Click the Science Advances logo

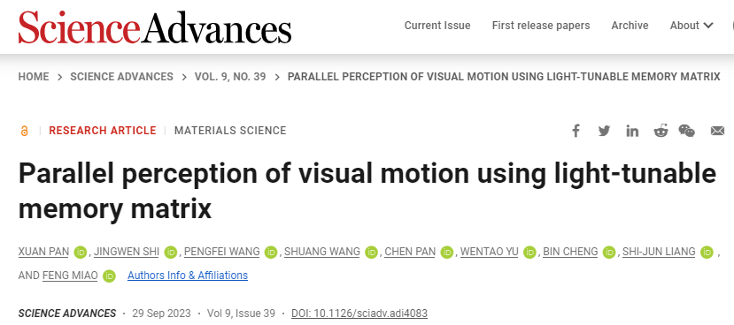pyautogui.click(x=155, y=26)
